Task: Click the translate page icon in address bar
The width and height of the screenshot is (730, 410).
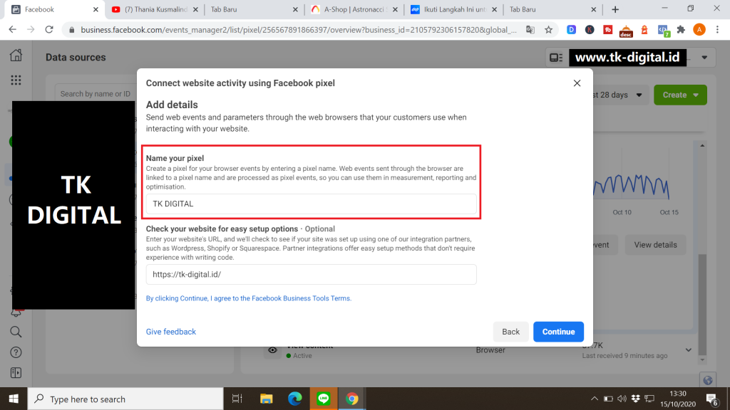Action: pos(530,30)
